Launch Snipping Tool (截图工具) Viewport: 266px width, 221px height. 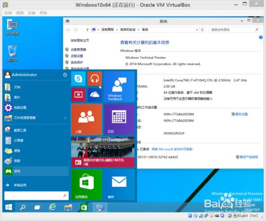36,130
